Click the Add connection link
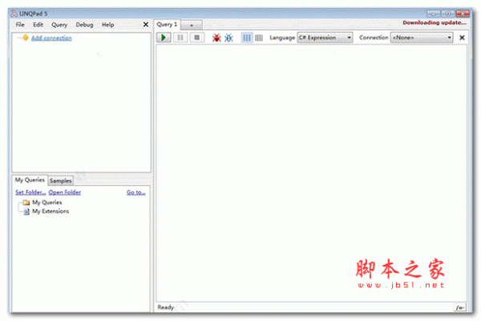The height and width of the screenshot is (321, 481). (x=51, y=38)
